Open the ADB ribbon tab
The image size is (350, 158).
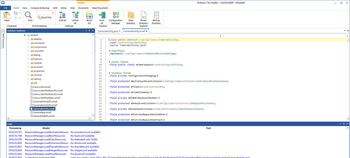point(55,8)
